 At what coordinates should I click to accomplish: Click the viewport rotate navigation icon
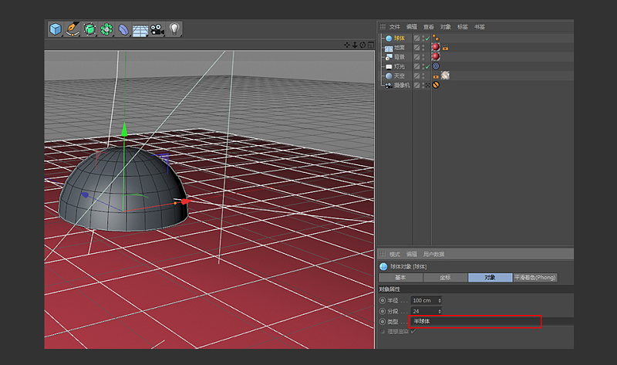362,45
